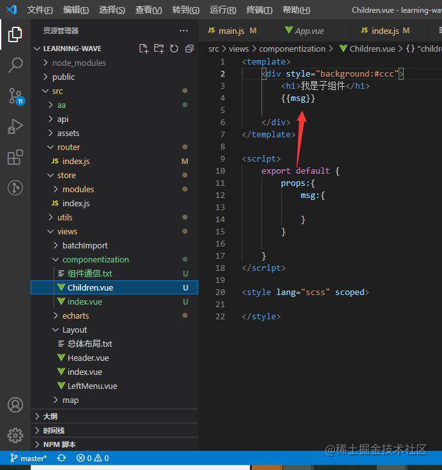
Task: Select Children.vue in file tree
Action: (x=114, y=288)
